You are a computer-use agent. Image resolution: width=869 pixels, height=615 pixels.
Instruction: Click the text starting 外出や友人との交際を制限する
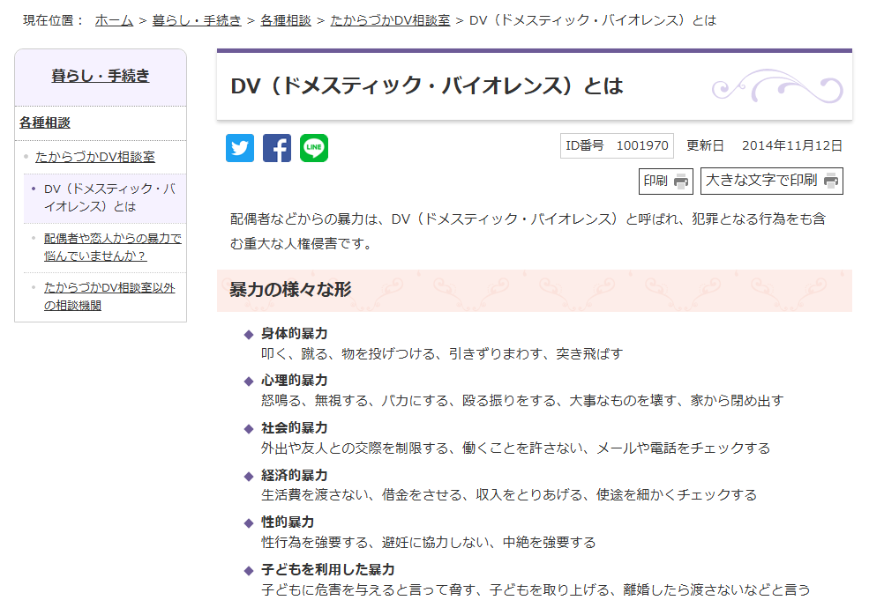click(x=516, y=448)
